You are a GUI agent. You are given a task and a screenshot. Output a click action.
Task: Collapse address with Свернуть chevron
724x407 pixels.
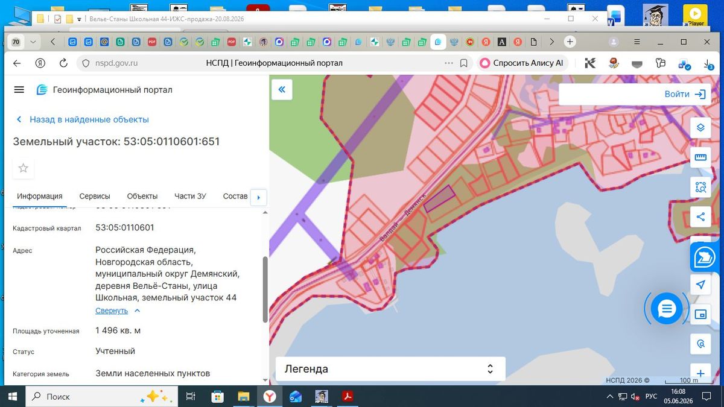click(137, 311)
